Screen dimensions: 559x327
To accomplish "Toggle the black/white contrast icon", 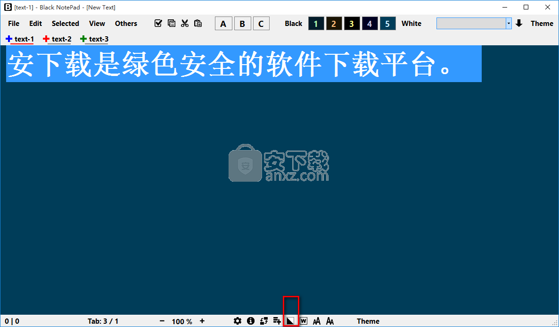I will (x=290, y=321).
